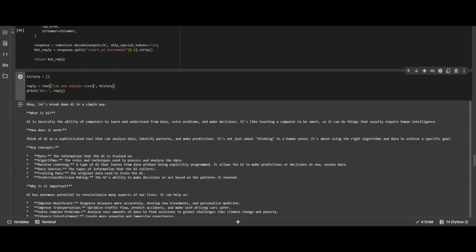Delete the selected cell with trash icon
Viewport: 476px width, 252px height.
click(456, 71)
